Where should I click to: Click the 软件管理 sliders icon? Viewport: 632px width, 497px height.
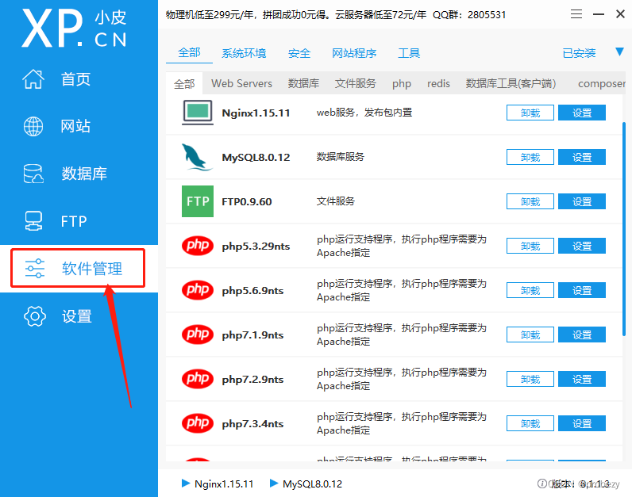[x=35, y=269]
